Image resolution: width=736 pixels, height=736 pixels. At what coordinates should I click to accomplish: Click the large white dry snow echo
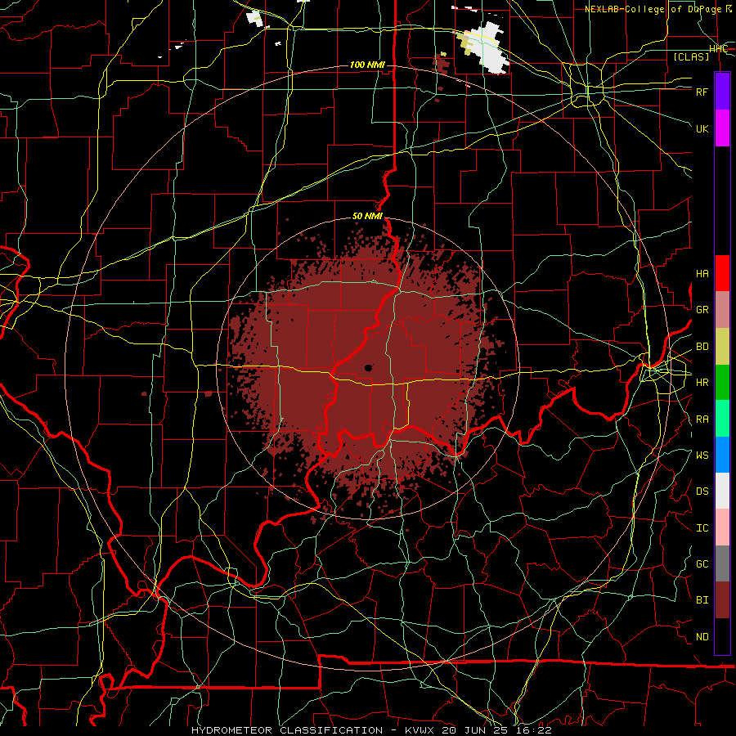pyautogui.click(x=487, y=48)
